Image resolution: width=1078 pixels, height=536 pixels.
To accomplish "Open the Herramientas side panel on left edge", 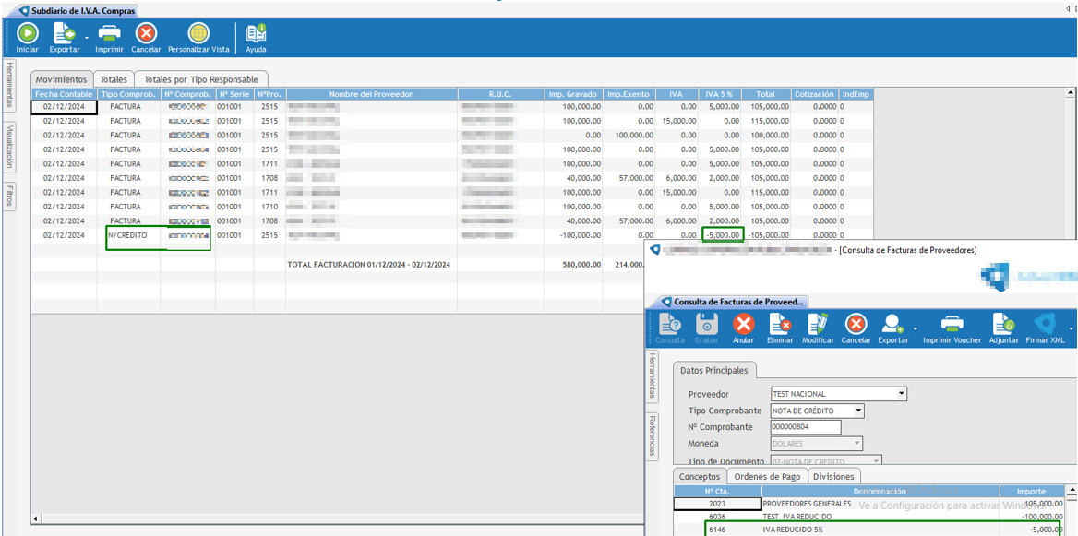I will [9, 85].
